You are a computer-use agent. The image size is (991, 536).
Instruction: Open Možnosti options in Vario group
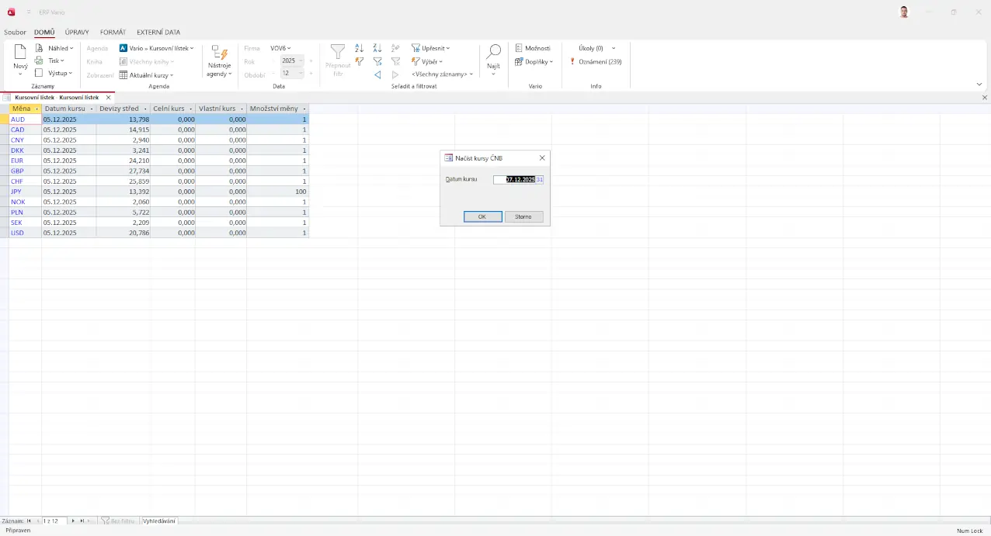533,48
